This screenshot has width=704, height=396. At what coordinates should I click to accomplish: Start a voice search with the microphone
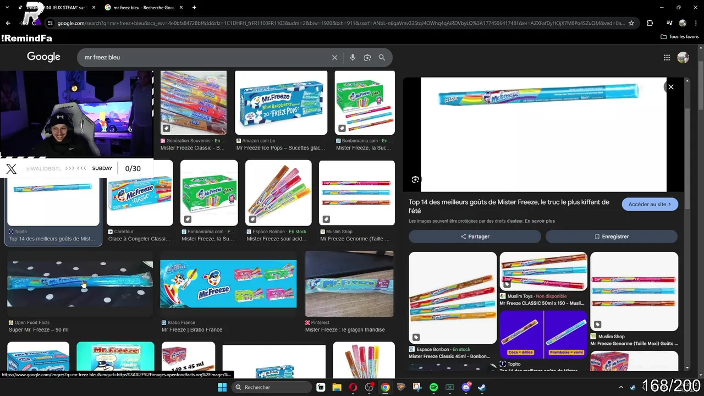pos(353,57)
